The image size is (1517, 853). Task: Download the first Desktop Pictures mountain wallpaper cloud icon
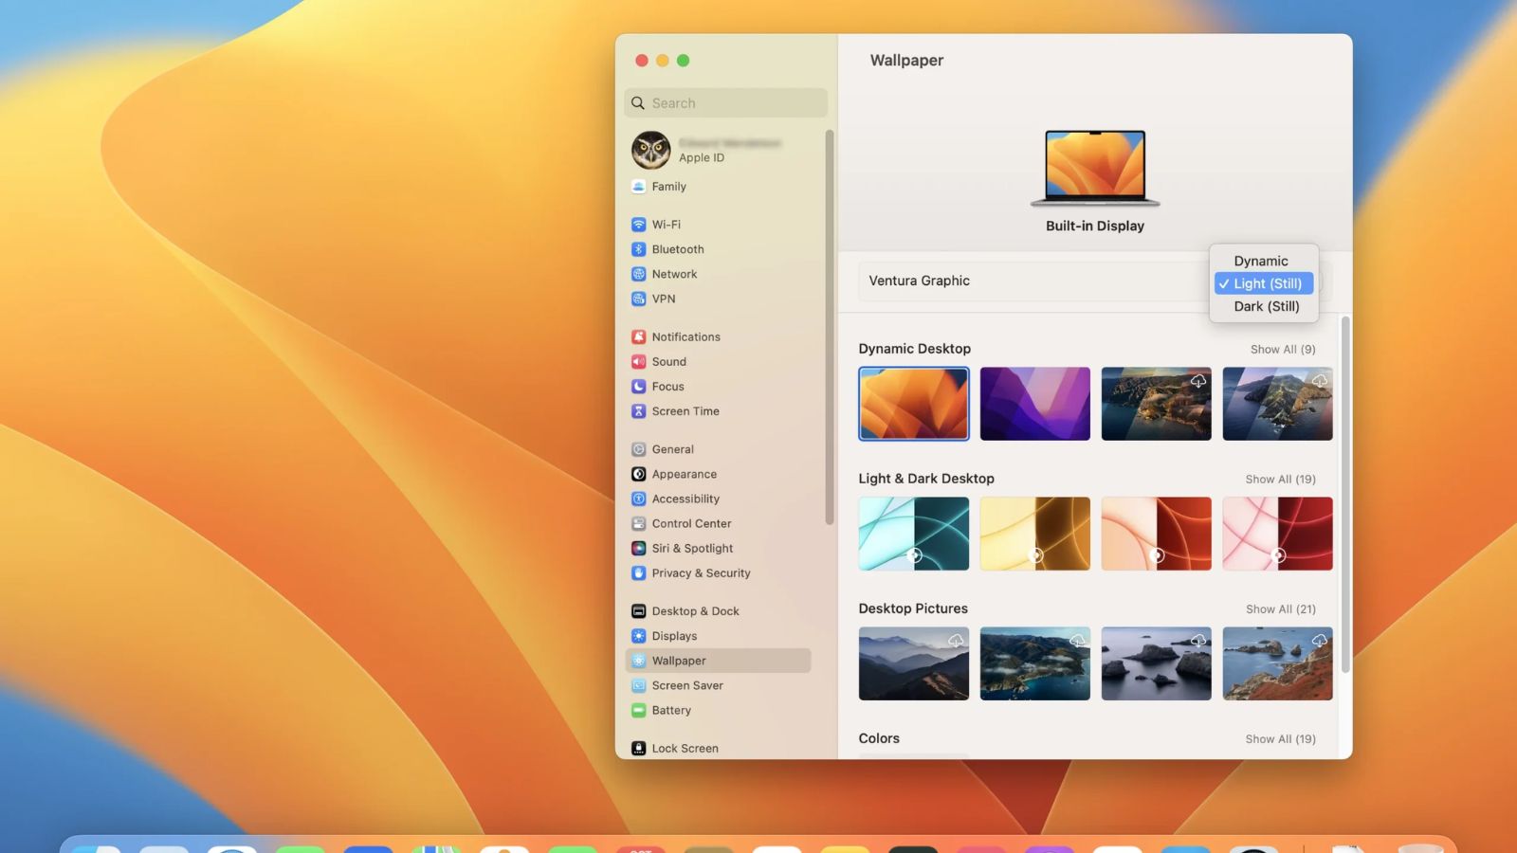click(956, 641)
